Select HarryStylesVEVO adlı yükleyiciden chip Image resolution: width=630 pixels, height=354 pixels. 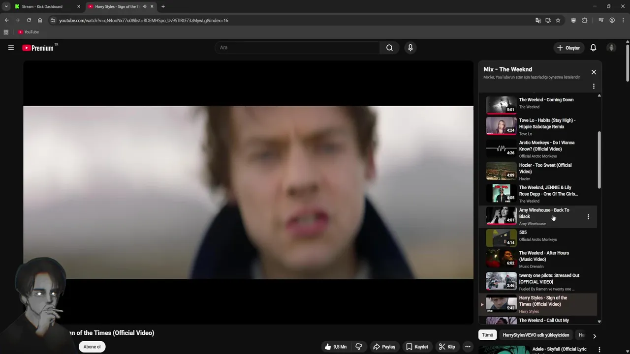tap(536, 335)
